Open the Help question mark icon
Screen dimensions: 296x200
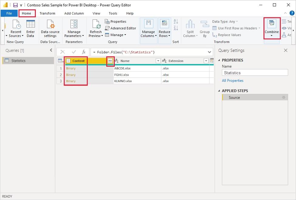tap(292, 13)
